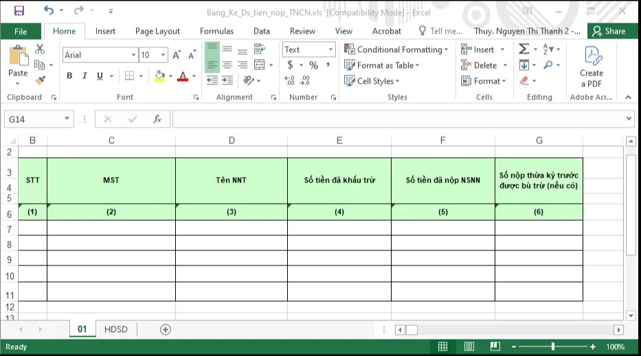Enable center horizontal alignment
Image resolution: width=641 pixels, height=356 pixels.
227,65
